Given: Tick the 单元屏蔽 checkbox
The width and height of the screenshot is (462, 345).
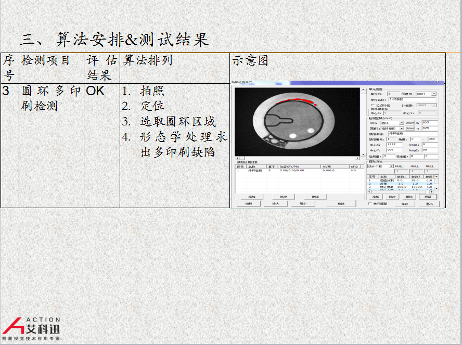Looking at the screenshot, I should (x=370, y=203).
